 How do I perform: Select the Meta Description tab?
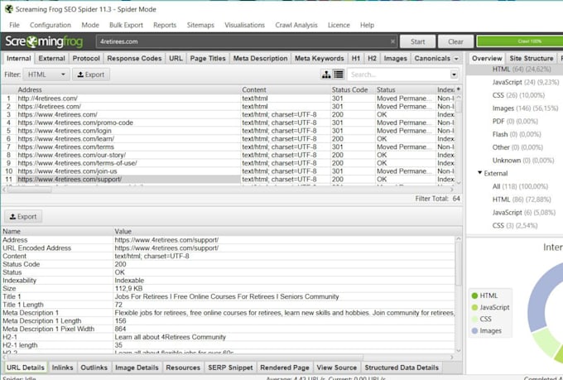tap(260, 58)
